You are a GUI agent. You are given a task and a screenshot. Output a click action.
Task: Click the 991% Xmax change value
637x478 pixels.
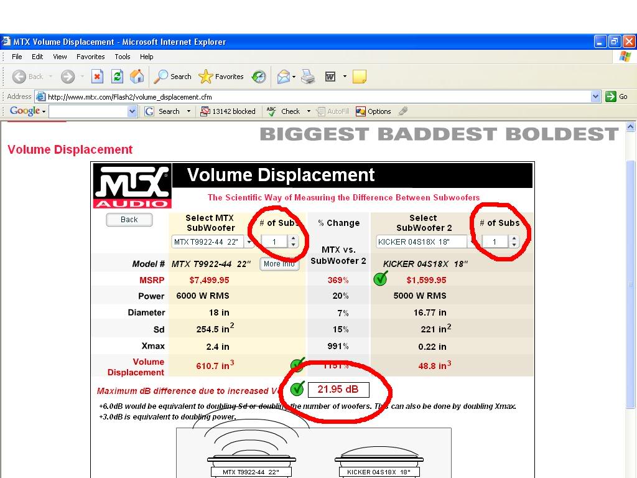point(338,346)
